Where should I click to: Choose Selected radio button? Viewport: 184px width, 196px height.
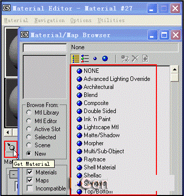coord(29,137)
